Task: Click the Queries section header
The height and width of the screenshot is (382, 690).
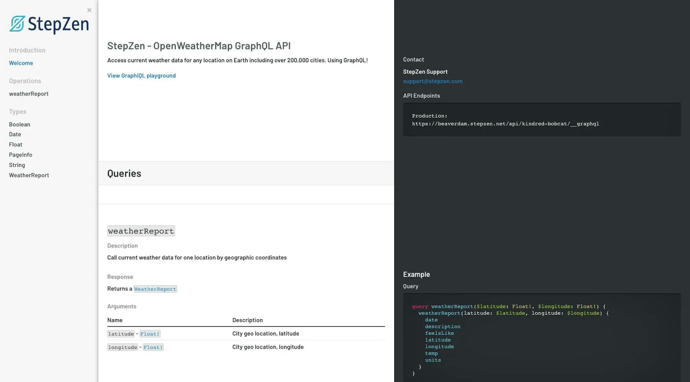Action: click(x=124, y=173)
